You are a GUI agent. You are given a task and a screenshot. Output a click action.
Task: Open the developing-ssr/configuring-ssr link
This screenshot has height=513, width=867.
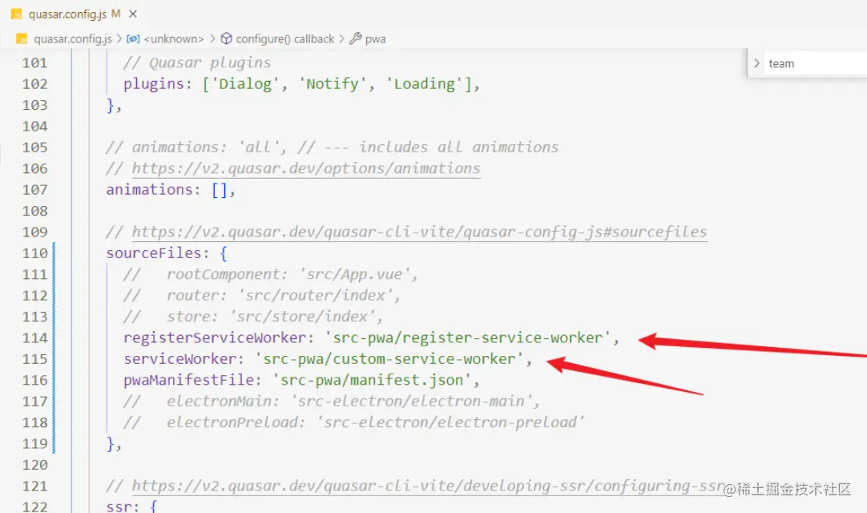point(428,486)
